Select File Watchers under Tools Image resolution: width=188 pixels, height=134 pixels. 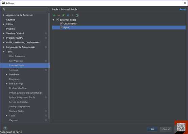pos(16,61)
